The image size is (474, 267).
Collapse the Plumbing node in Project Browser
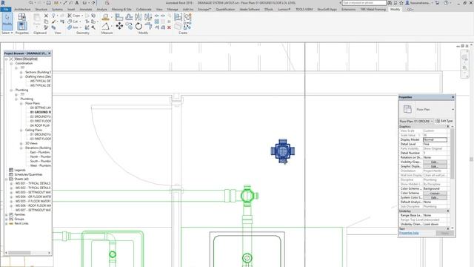click(11, 90)
